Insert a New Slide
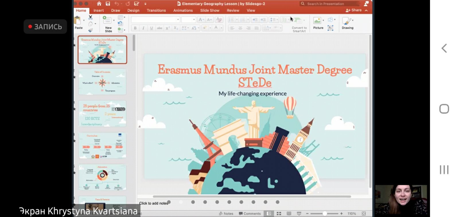The height and width of the screenshot is (217, 459). 107,20
